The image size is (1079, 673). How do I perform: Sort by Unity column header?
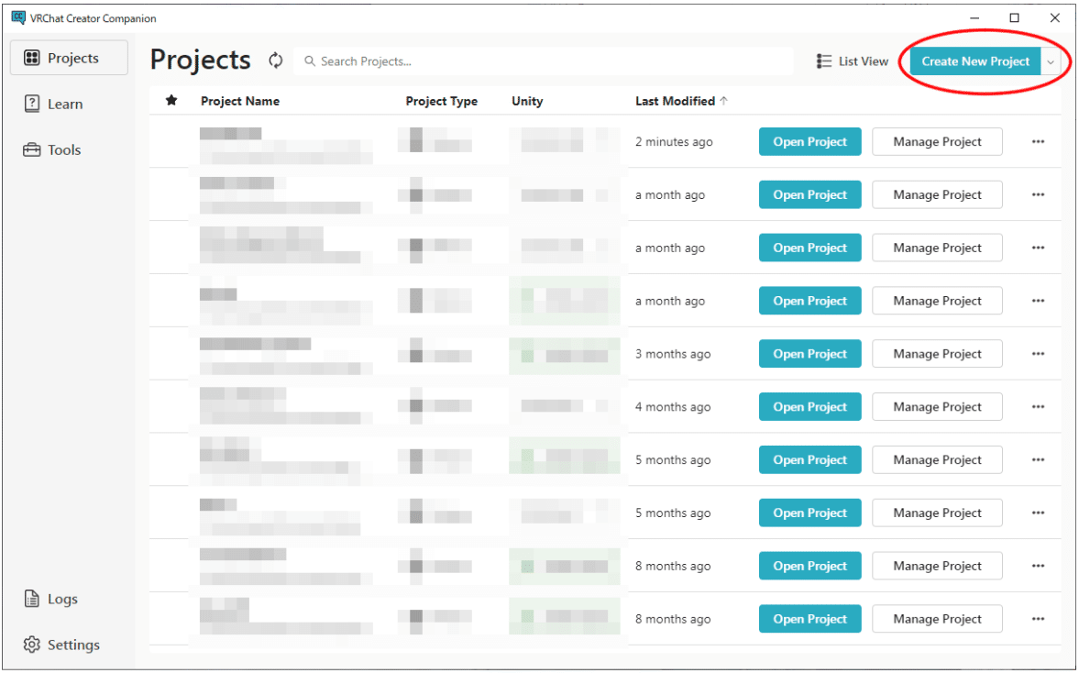coord(527,101)
